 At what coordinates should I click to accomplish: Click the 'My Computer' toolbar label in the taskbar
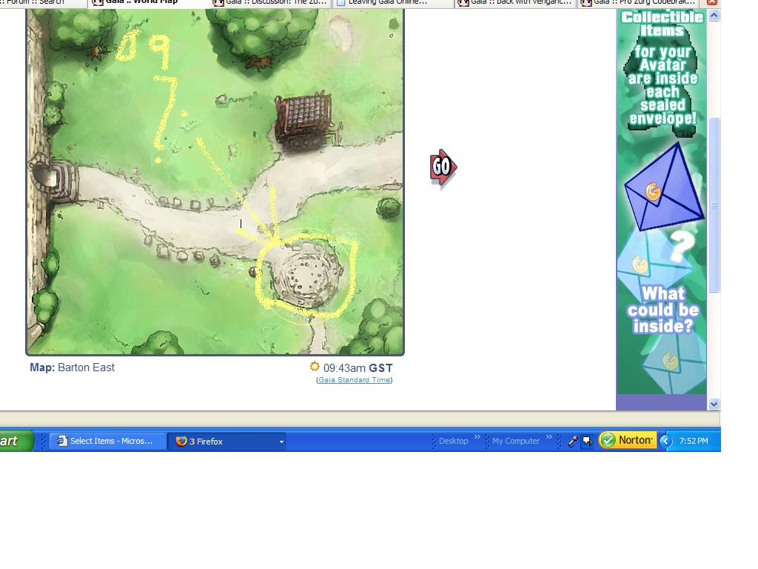[516, 441]
